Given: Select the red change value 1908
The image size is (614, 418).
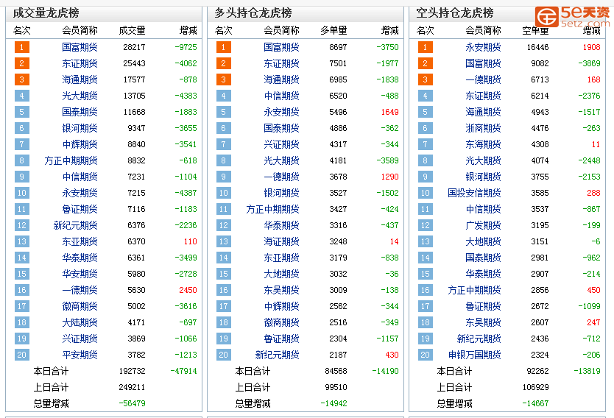Looking at the screenshot, I should [x=591, y=47].
